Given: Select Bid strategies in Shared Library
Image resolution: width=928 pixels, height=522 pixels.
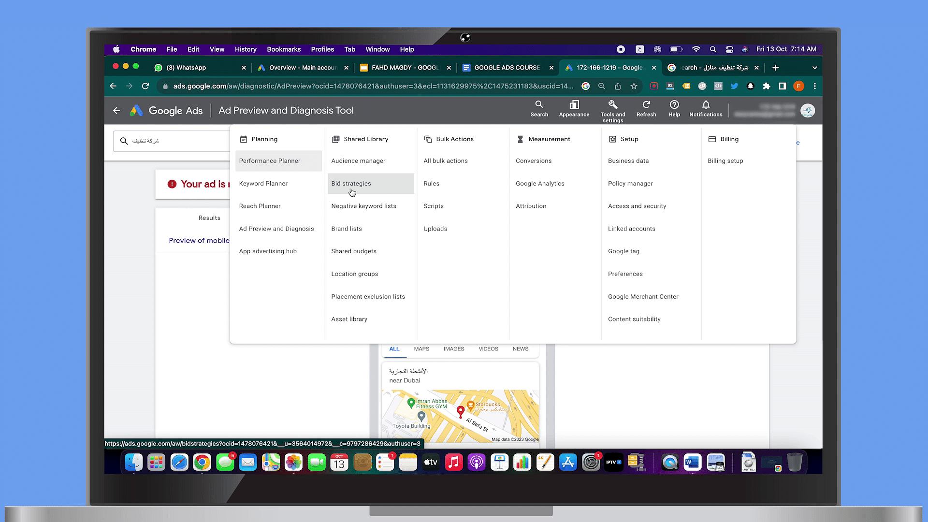Looking at the screenshot, I should [371, 184].
